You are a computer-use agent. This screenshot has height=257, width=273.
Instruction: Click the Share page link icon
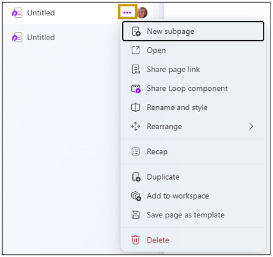point(136,69)
